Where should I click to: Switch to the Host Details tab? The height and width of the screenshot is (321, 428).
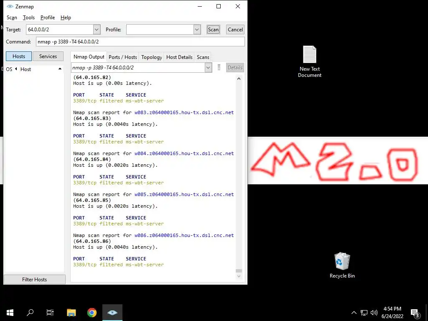pyautogui.click(x=179, y=57)
